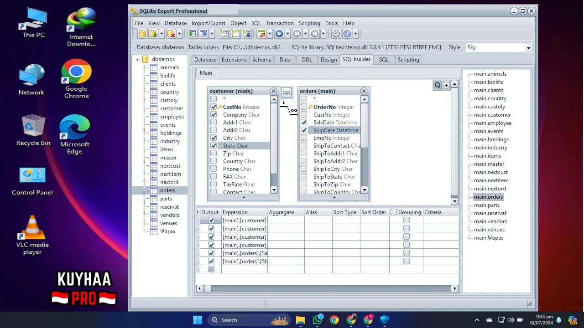
Task: Check the OrderNo field in orders table
Action: point(304,107)
